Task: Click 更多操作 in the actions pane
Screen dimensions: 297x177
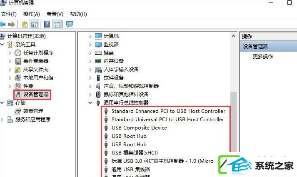Action: coord(263,56)
